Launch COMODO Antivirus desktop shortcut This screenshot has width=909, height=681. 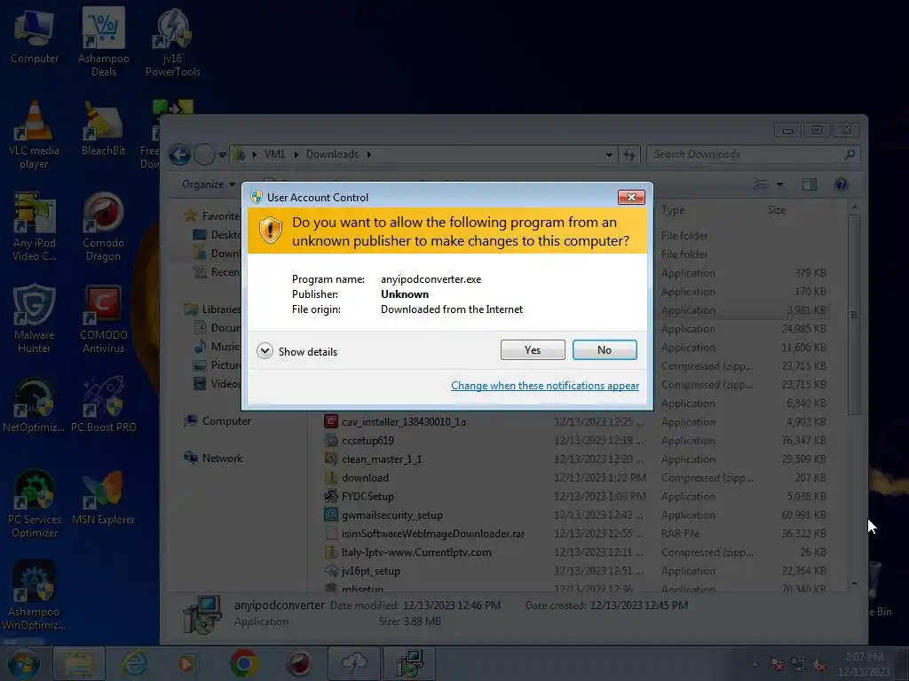(x=103, y=319)
